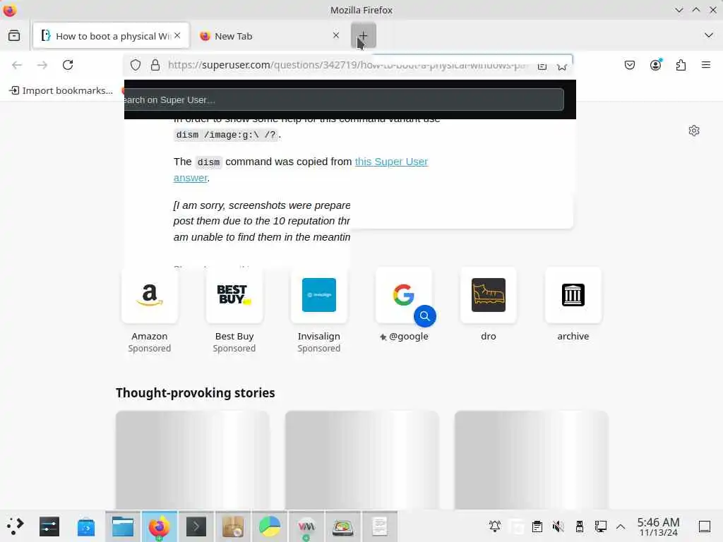Click Import bookmarks in the bookmarks toolbar

(61, 90)
